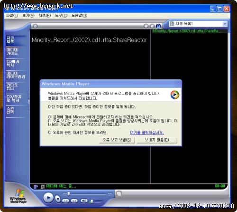Click the 00:00 elapsed time display
The image size is (237, 212).
[220, 186]
